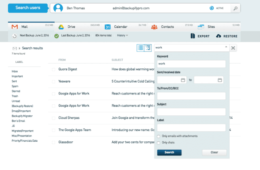Viewport: 260px width, 170px height.
Task: Tick checkbox for Cloud Sherpas email
Action: (x=53, y=118)
